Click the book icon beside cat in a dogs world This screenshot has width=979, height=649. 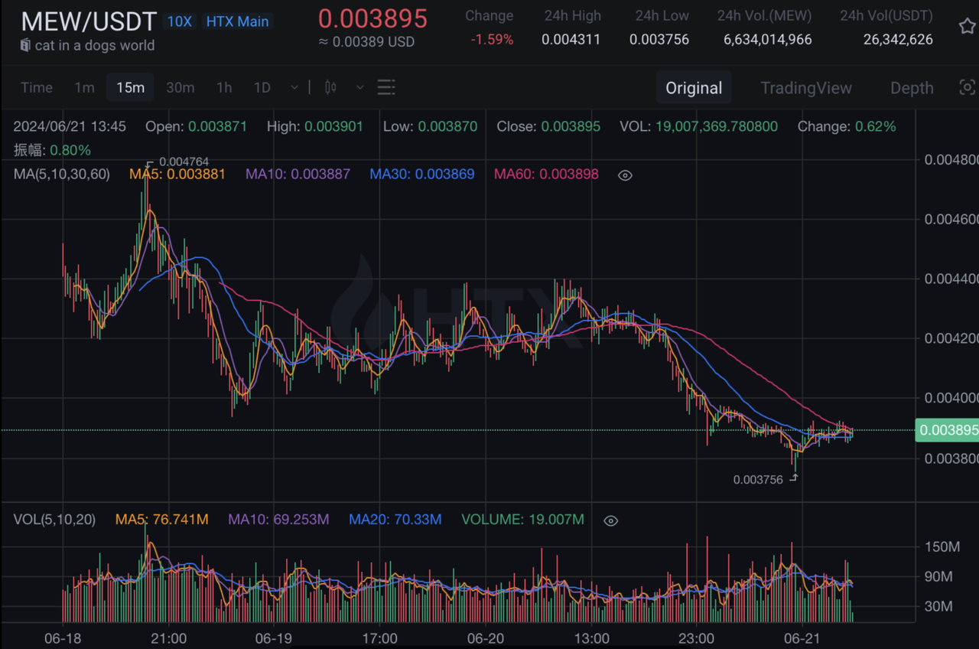pos(26,46)
